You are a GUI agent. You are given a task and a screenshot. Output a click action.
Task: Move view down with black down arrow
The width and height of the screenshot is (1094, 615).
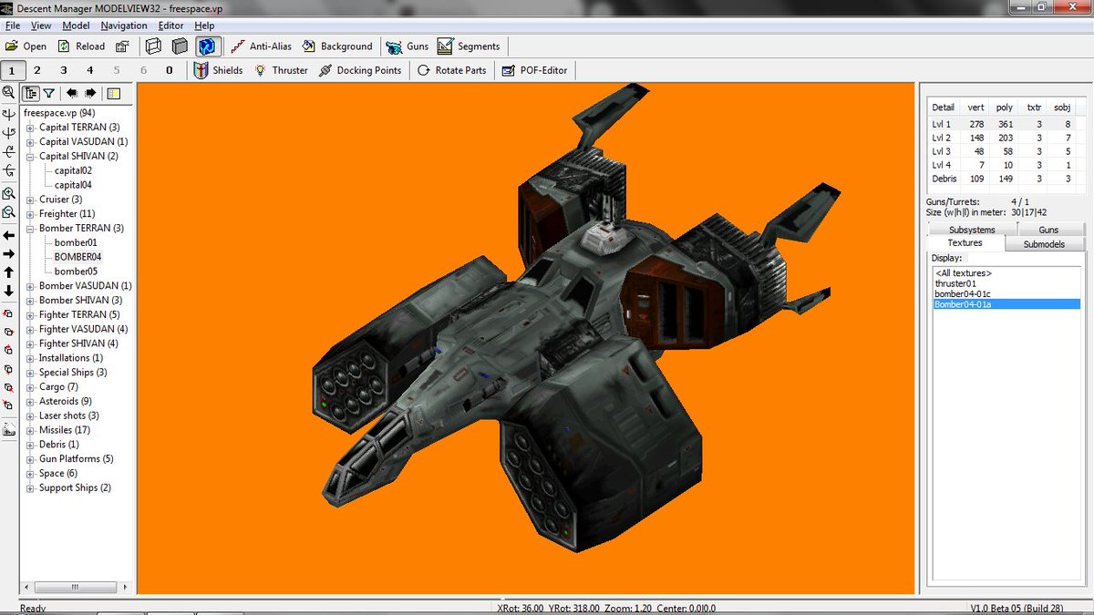pos(9,291)
